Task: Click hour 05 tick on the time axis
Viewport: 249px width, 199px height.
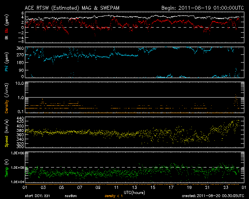Action: click(61, 187)
